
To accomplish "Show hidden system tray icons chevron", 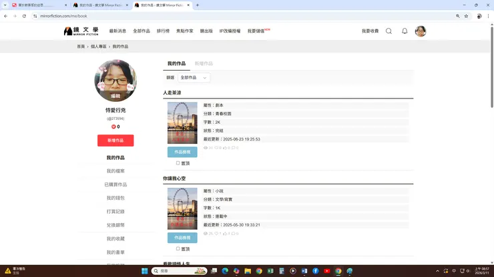I will tap(438, 271).
